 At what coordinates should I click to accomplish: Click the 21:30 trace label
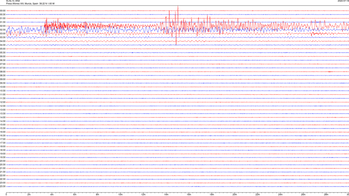pos(3,172)
